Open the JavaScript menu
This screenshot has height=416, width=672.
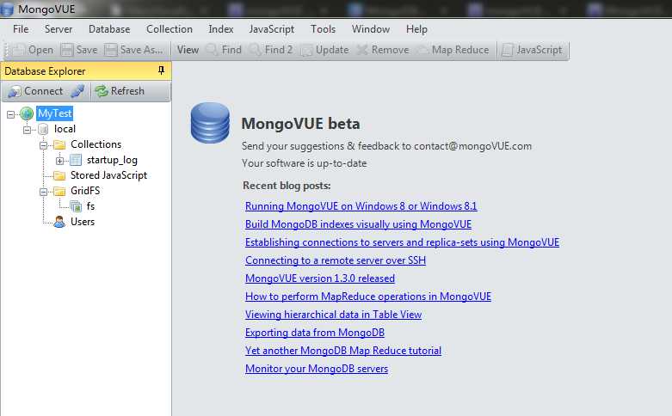coord(271,29)
